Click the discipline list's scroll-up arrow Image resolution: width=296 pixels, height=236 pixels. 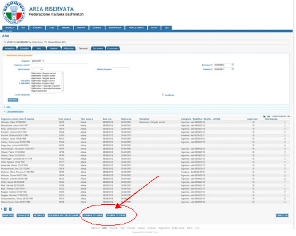[x=63, y=73]
